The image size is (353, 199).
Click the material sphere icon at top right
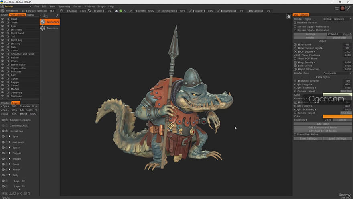click(x=343, y=8)
